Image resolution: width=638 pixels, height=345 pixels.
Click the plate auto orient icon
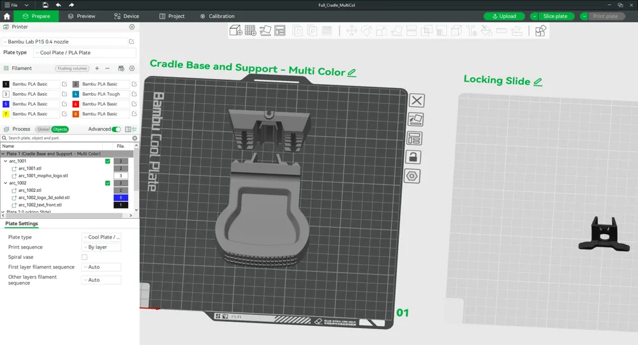(415, 119)
